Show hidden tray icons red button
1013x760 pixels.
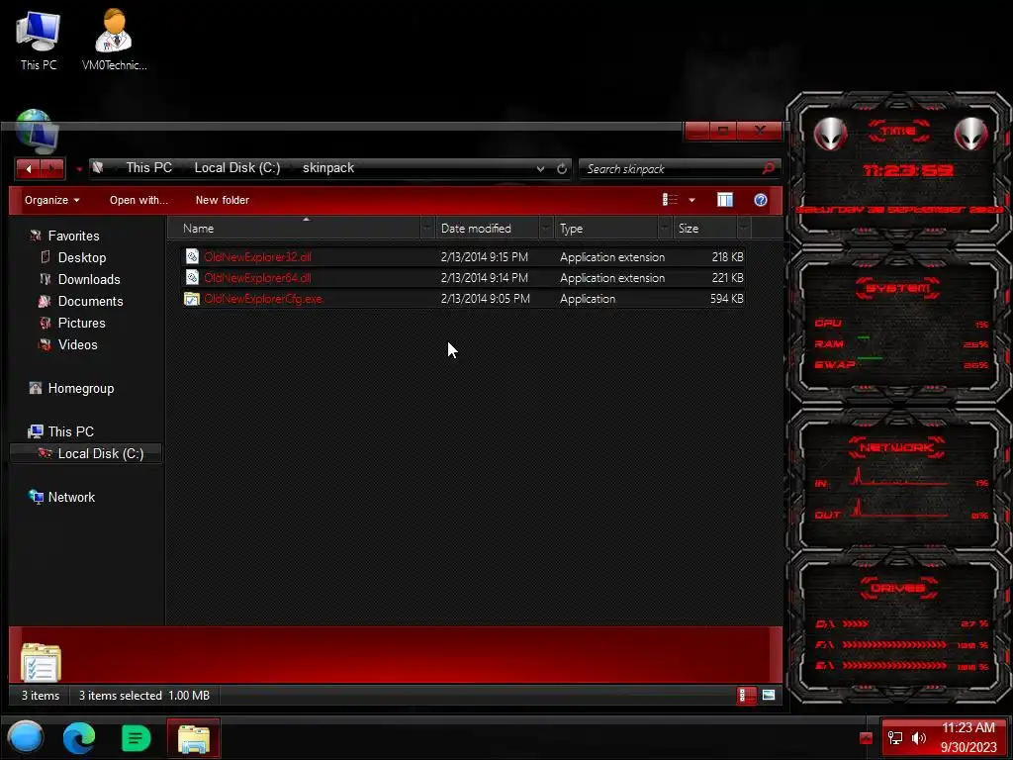tap(867, 738)
